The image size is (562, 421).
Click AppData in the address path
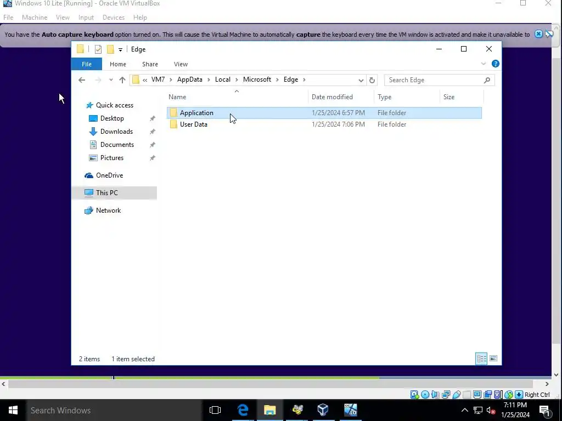tap(189, 79)
